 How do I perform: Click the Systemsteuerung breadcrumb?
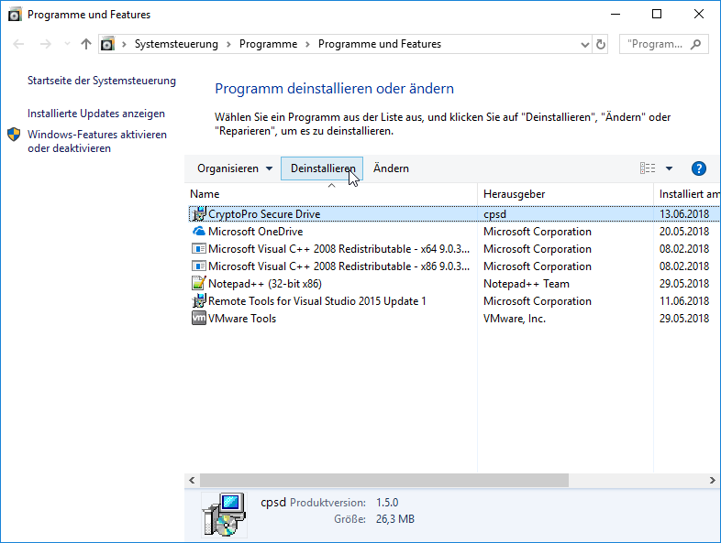point(176,44)
